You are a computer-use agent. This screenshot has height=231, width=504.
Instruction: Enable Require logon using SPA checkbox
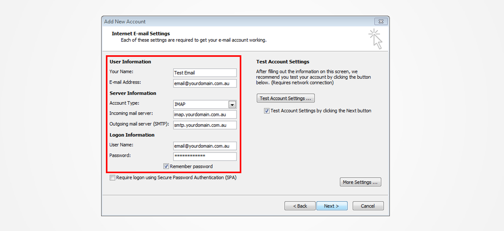coord(113,178)
